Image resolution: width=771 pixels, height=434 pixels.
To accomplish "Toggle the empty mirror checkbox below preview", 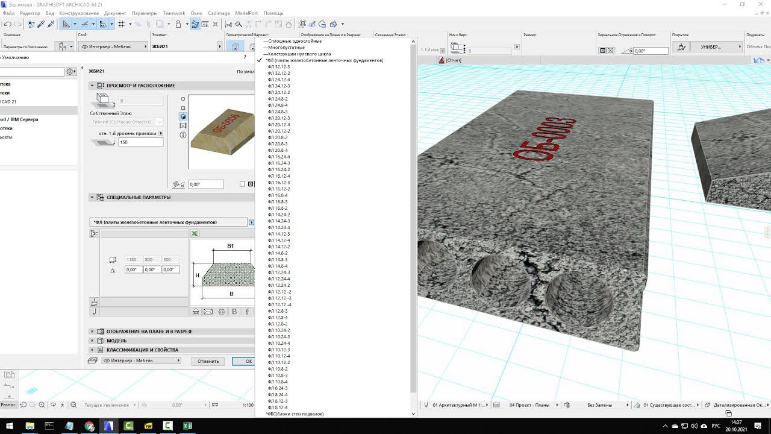I will coord(242,184).
